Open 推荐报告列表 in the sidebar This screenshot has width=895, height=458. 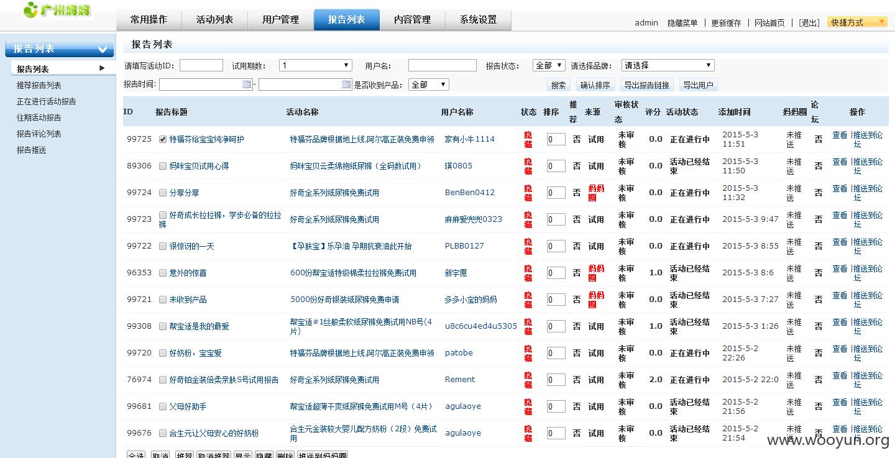point(39,86)
